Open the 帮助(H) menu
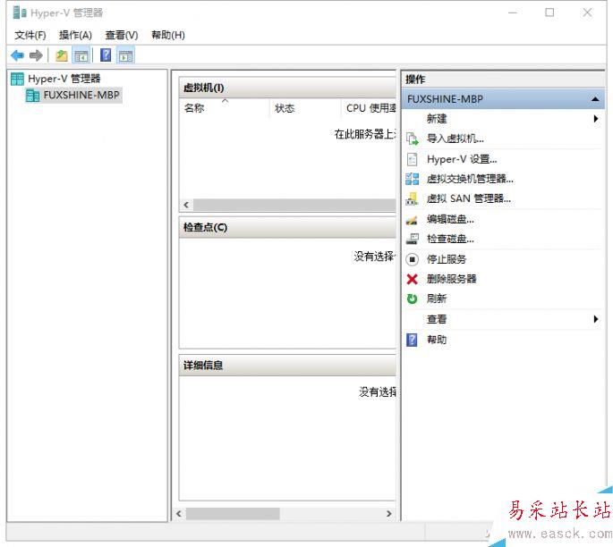 pos(168,35)
